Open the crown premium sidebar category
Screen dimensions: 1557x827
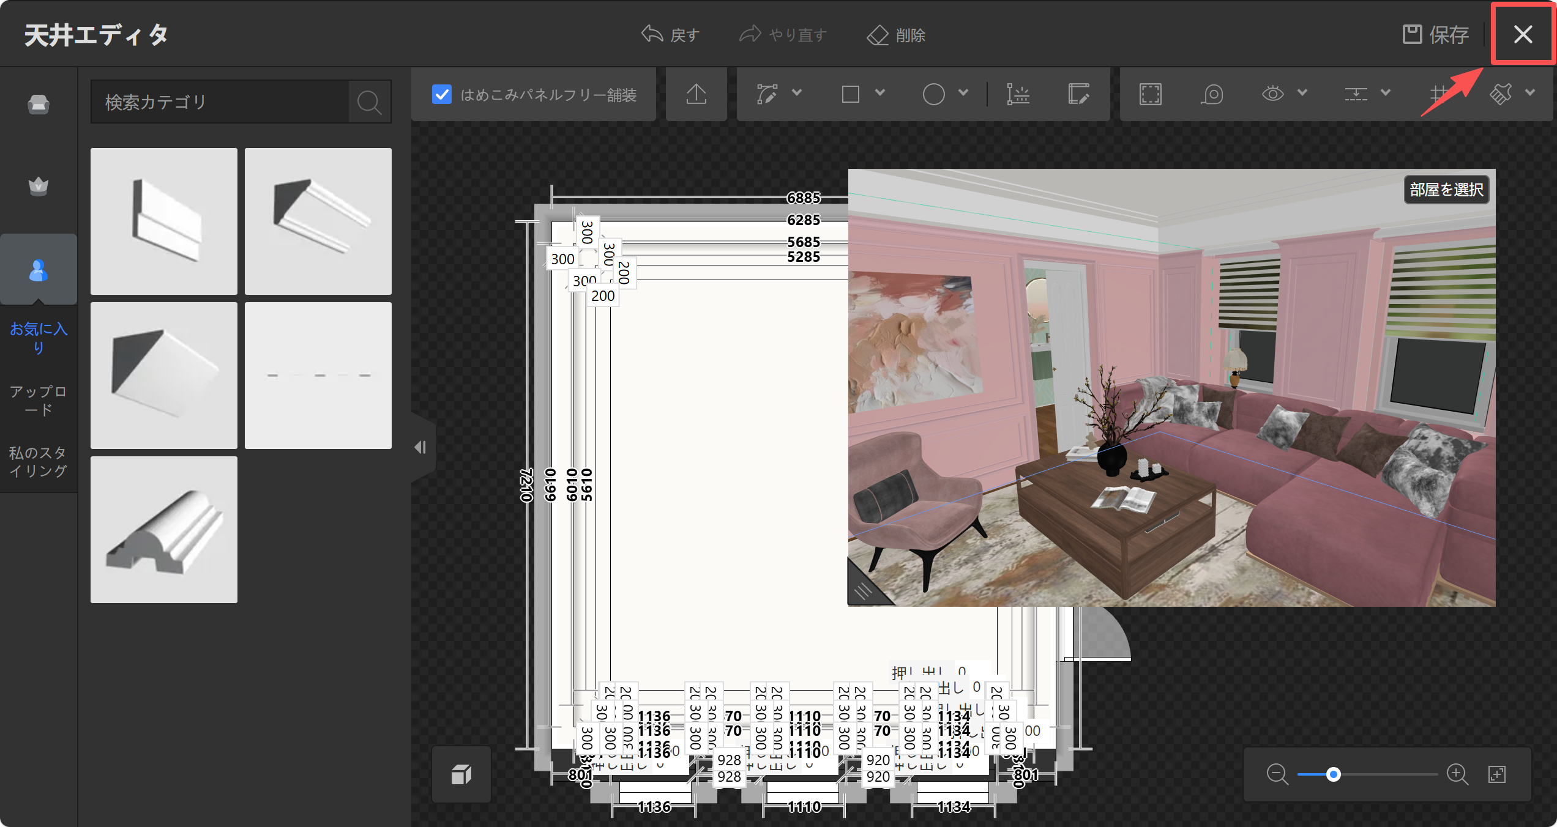[39, 186]
